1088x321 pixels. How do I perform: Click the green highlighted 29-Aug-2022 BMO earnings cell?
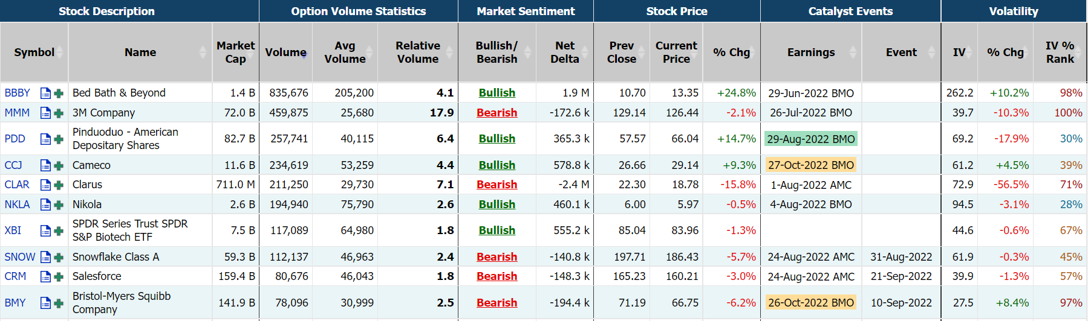click(x=810, y=139)
